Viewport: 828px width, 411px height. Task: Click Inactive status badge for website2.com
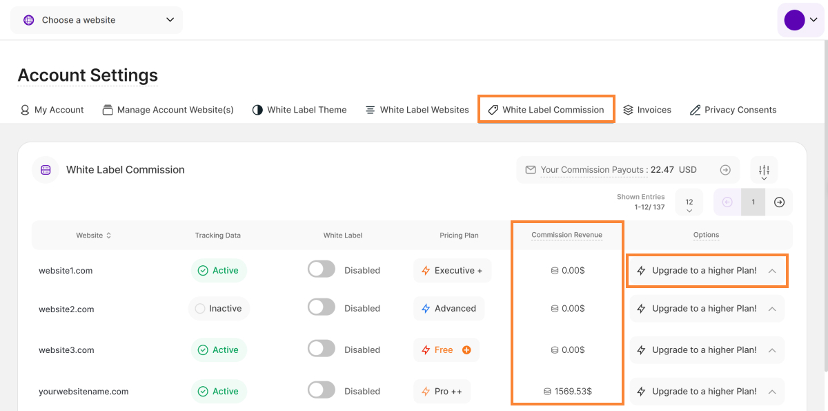pyautogui.click(x=219, y=309)
